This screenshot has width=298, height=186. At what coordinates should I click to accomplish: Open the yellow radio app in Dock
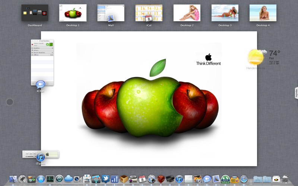(x=235, y=179)
